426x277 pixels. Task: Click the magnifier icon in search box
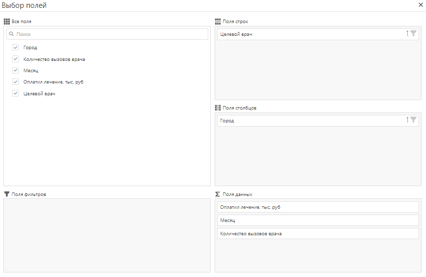[x=11, y=34]
